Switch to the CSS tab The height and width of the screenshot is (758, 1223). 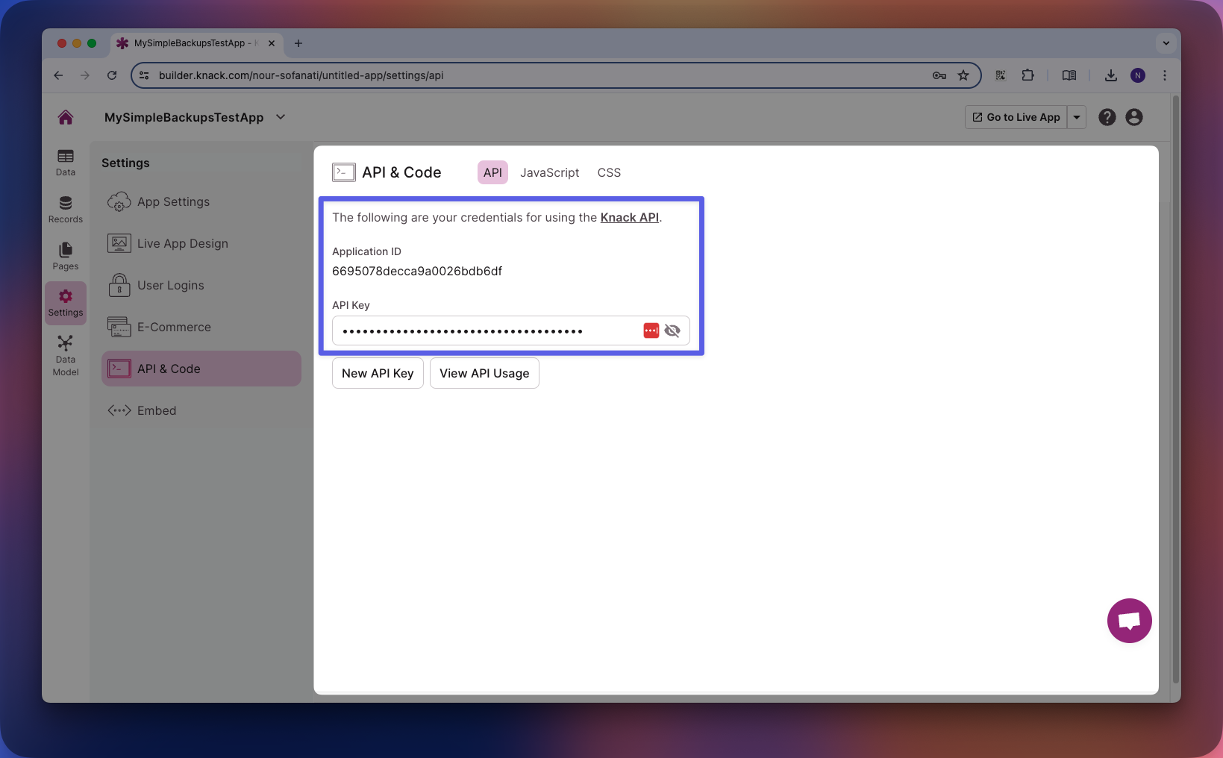(x=609, y=172)
